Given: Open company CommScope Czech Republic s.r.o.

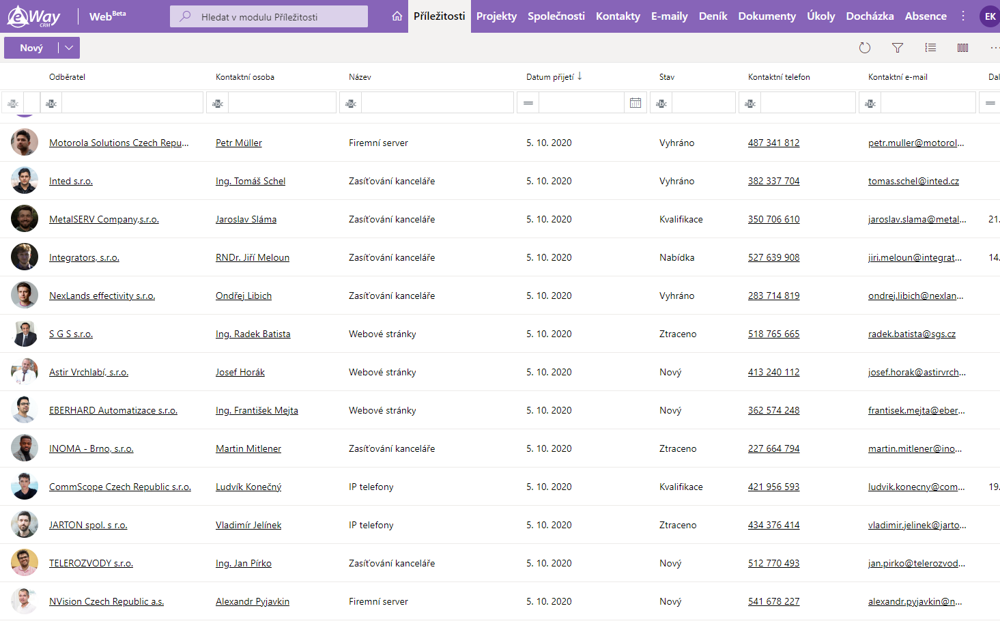Looking at the screenshot, I should click(120, 487).
